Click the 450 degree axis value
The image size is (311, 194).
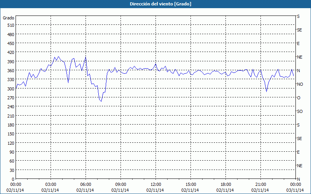[x=11, y=43]
